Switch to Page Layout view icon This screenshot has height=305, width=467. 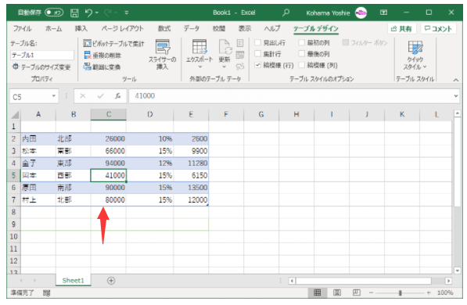[337, 292]
